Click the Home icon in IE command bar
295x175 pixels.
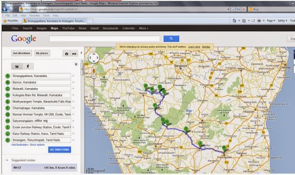[234, 21]
